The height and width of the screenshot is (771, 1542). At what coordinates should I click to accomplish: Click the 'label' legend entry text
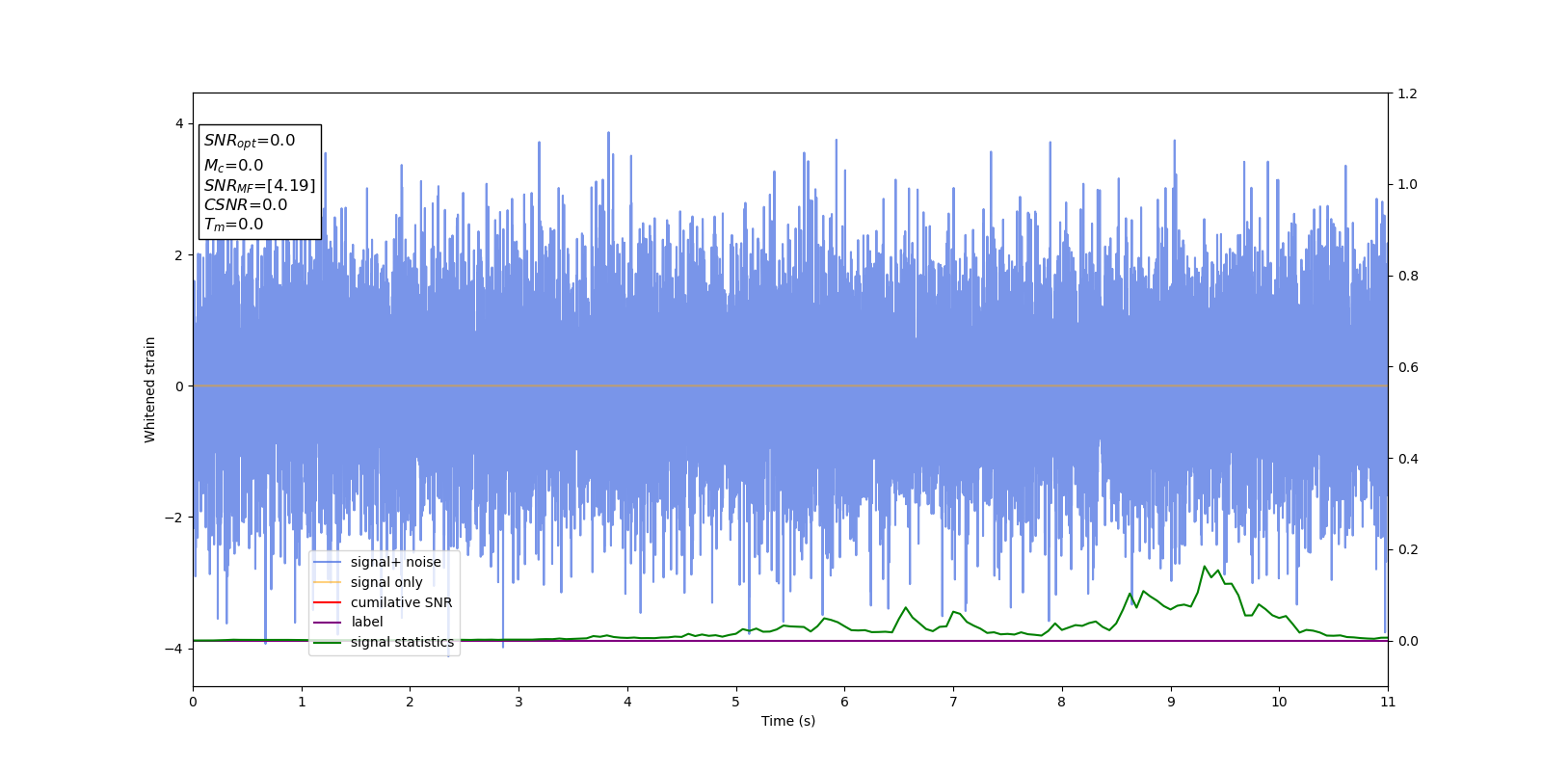[366, 622]
